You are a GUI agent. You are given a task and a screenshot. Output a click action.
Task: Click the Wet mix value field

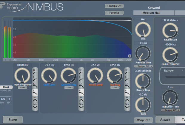click(143, 19)
